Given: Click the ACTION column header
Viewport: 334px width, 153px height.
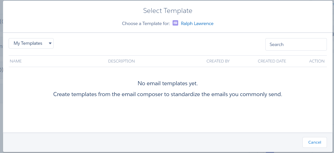Looking at the screenshot, I should [x=316, y=61].
